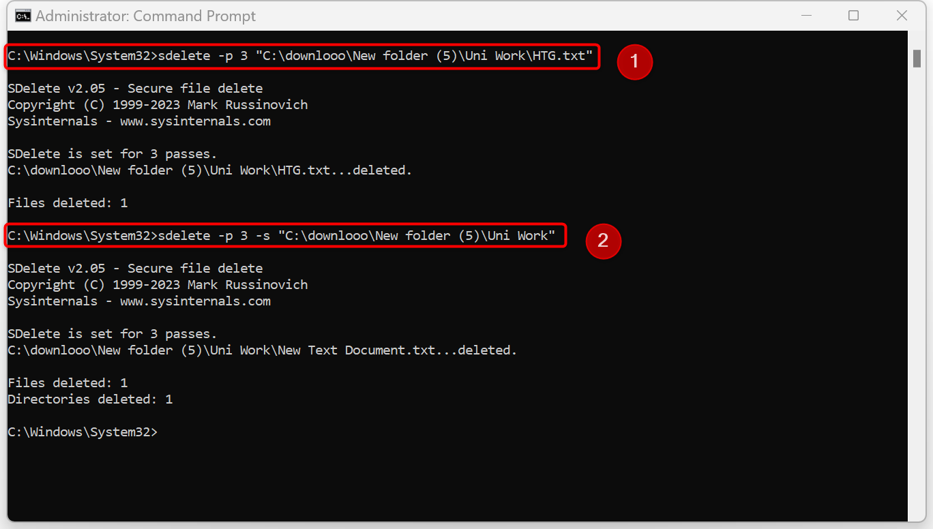
Task: Click the Command Prompt title bar icon
Action: pyautogui.click(x=23, y=16)
